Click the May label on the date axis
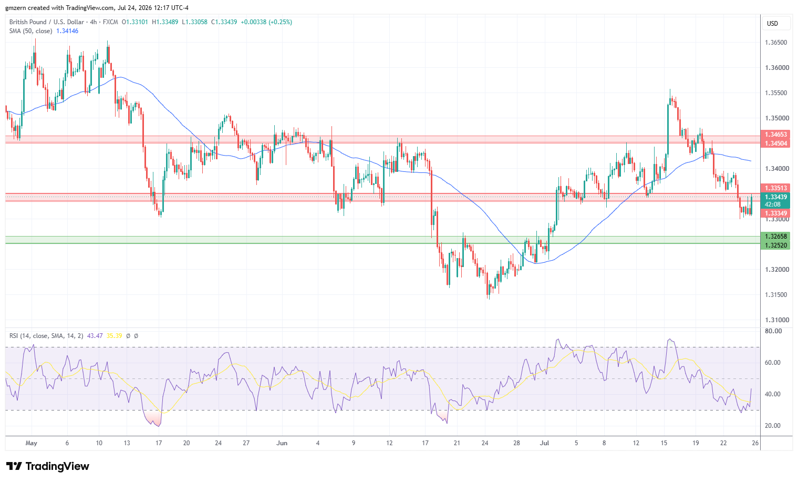 point(32,443)
